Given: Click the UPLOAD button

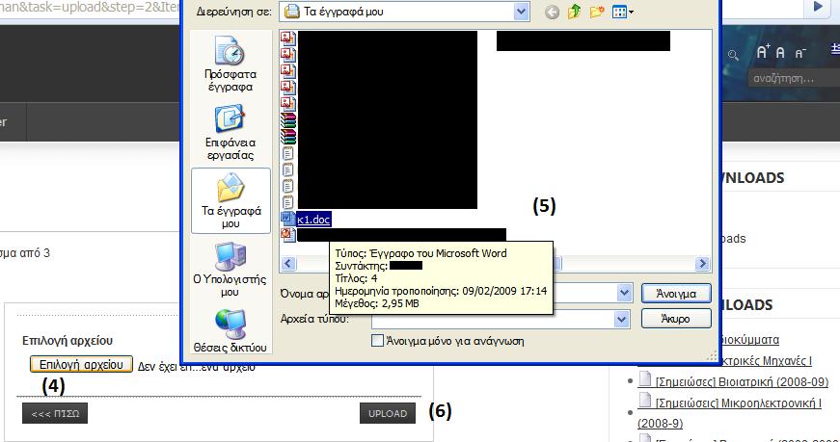Looking at the screenshot, I should pyautogui.click(x=388, y=414).
